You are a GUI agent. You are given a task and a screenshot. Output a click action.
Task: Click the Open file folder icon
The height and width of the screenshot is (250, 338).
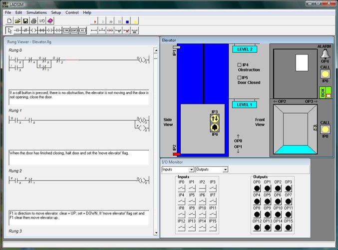click(17, 21)
